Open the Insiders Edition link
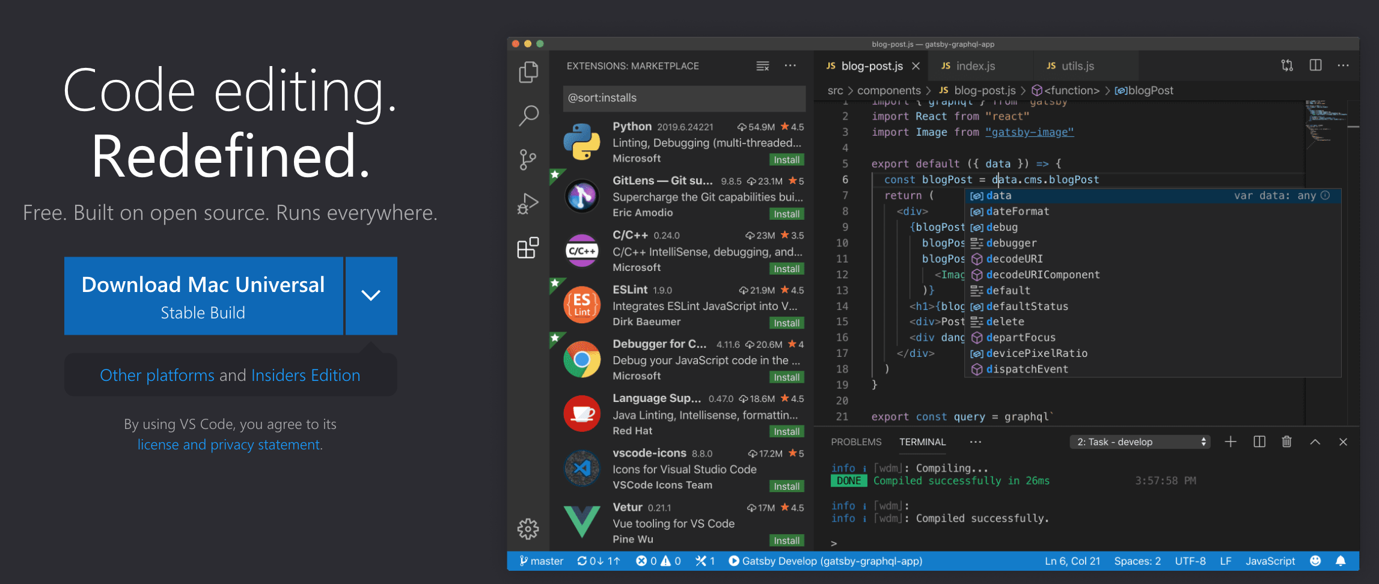1379x584 pixels. coord(305,376)
